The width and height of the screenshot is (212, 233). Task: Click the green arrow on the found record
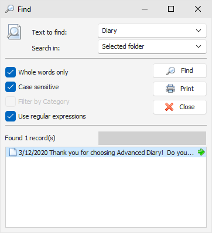coord(201,152)
